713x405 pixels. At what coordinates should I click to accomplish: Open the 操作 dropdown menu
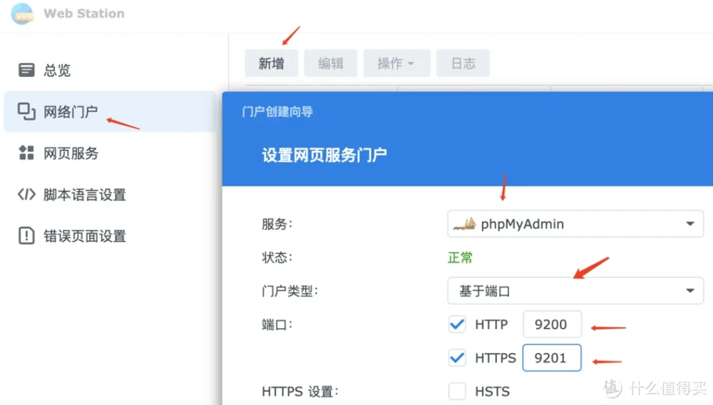coord(395,63)
